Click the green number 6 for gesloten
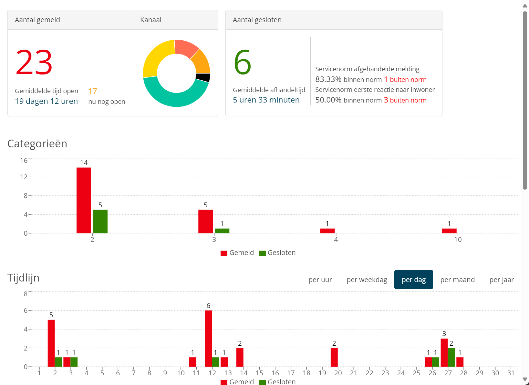529x385 pixels. click(x=243, y=62)
